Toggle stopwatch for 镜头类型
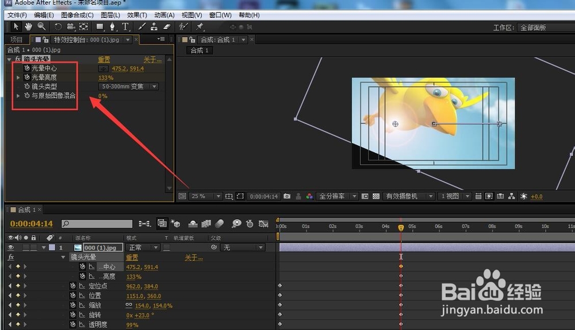The image size is (575, 330). (x=27, y=86)
